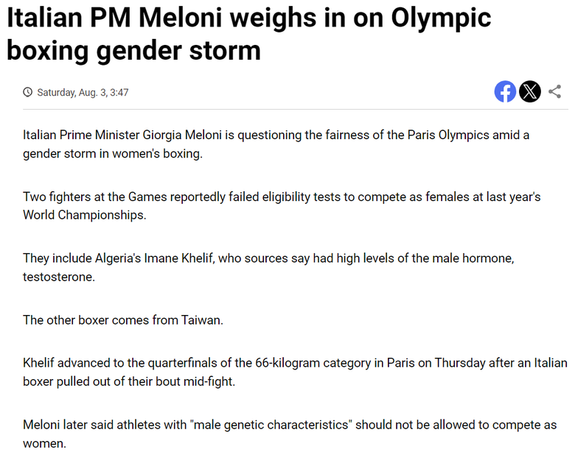Click the 'World Championships' text
Screen dimensions: 575x452
pyautogui.click(x=84, y=215)
